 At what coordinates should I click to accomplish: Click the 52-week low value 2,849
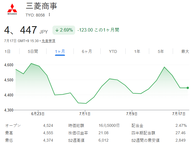[x=180, y=140]
